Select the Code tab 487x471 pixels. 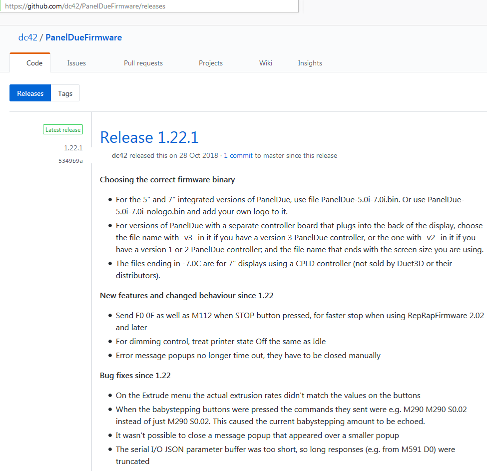pos(30,63)
